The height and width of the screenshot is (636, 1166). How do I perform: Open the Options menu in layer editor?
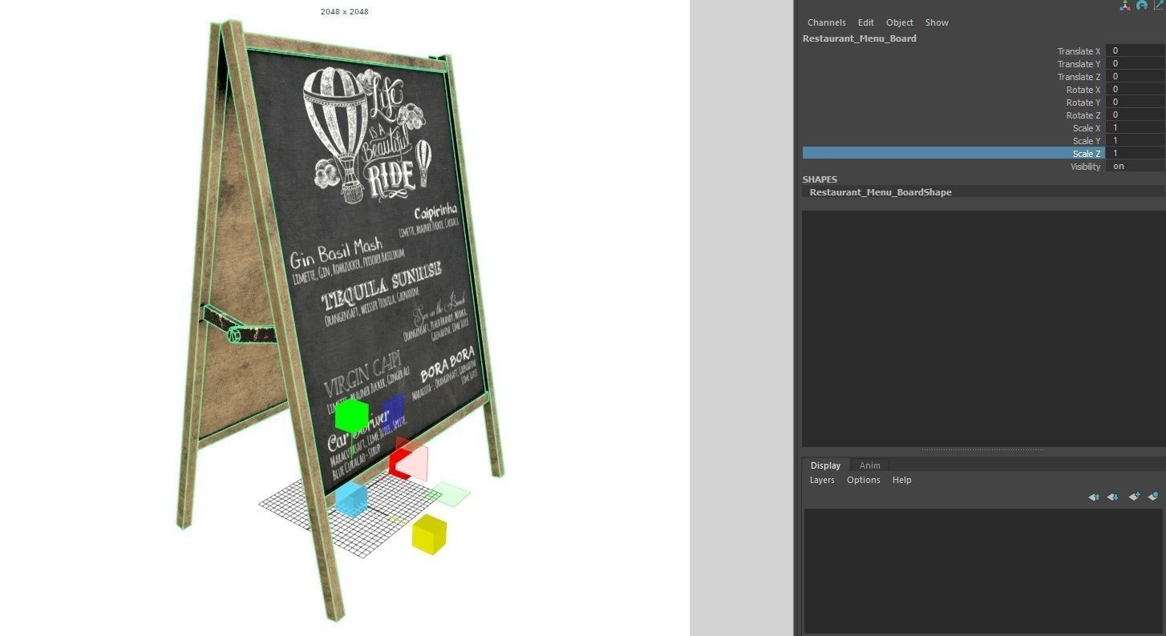pos(863,480)
